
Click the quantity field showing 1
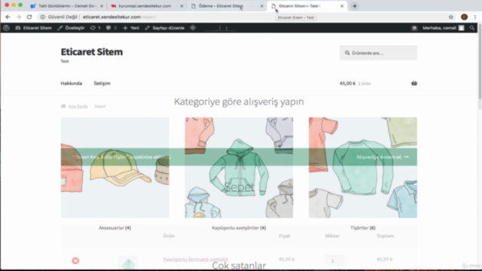[334, 260]
